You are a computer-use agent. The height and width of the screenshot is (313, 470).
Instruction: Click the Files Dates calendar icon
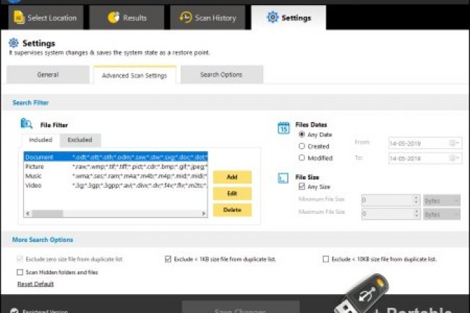pyautogui.click(x=283, y=128)
